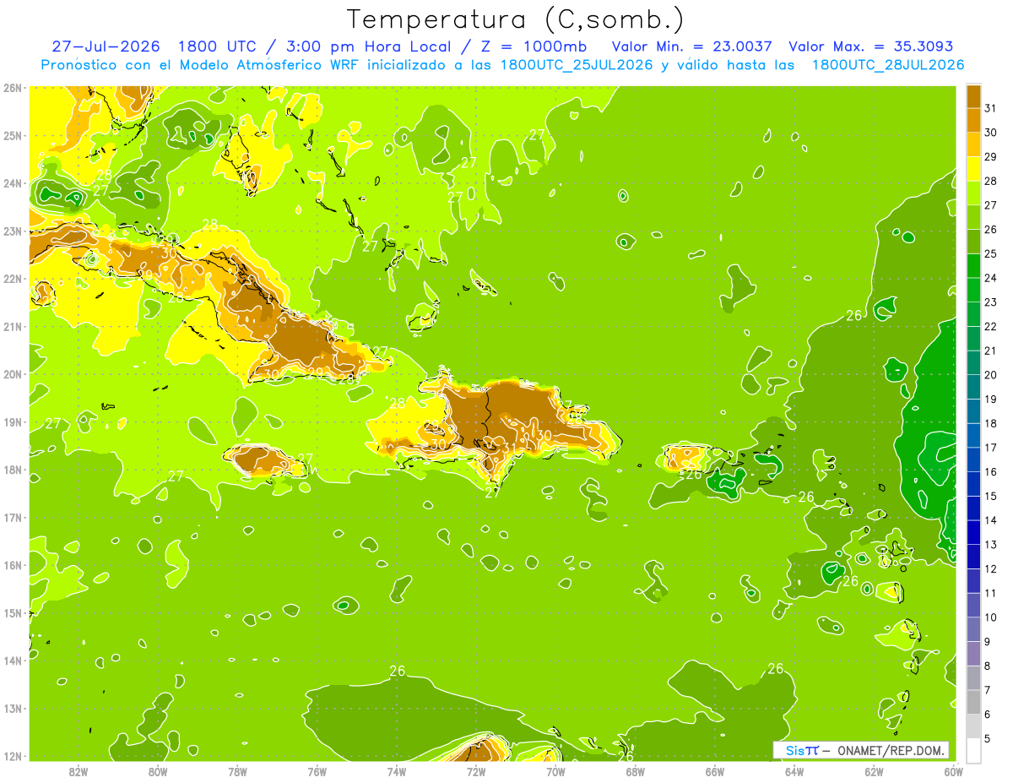1013x783 pixels.
Task: Pick the orange swatch between 30 and 31
Action: pyautogui.click(x=974, y=120)
